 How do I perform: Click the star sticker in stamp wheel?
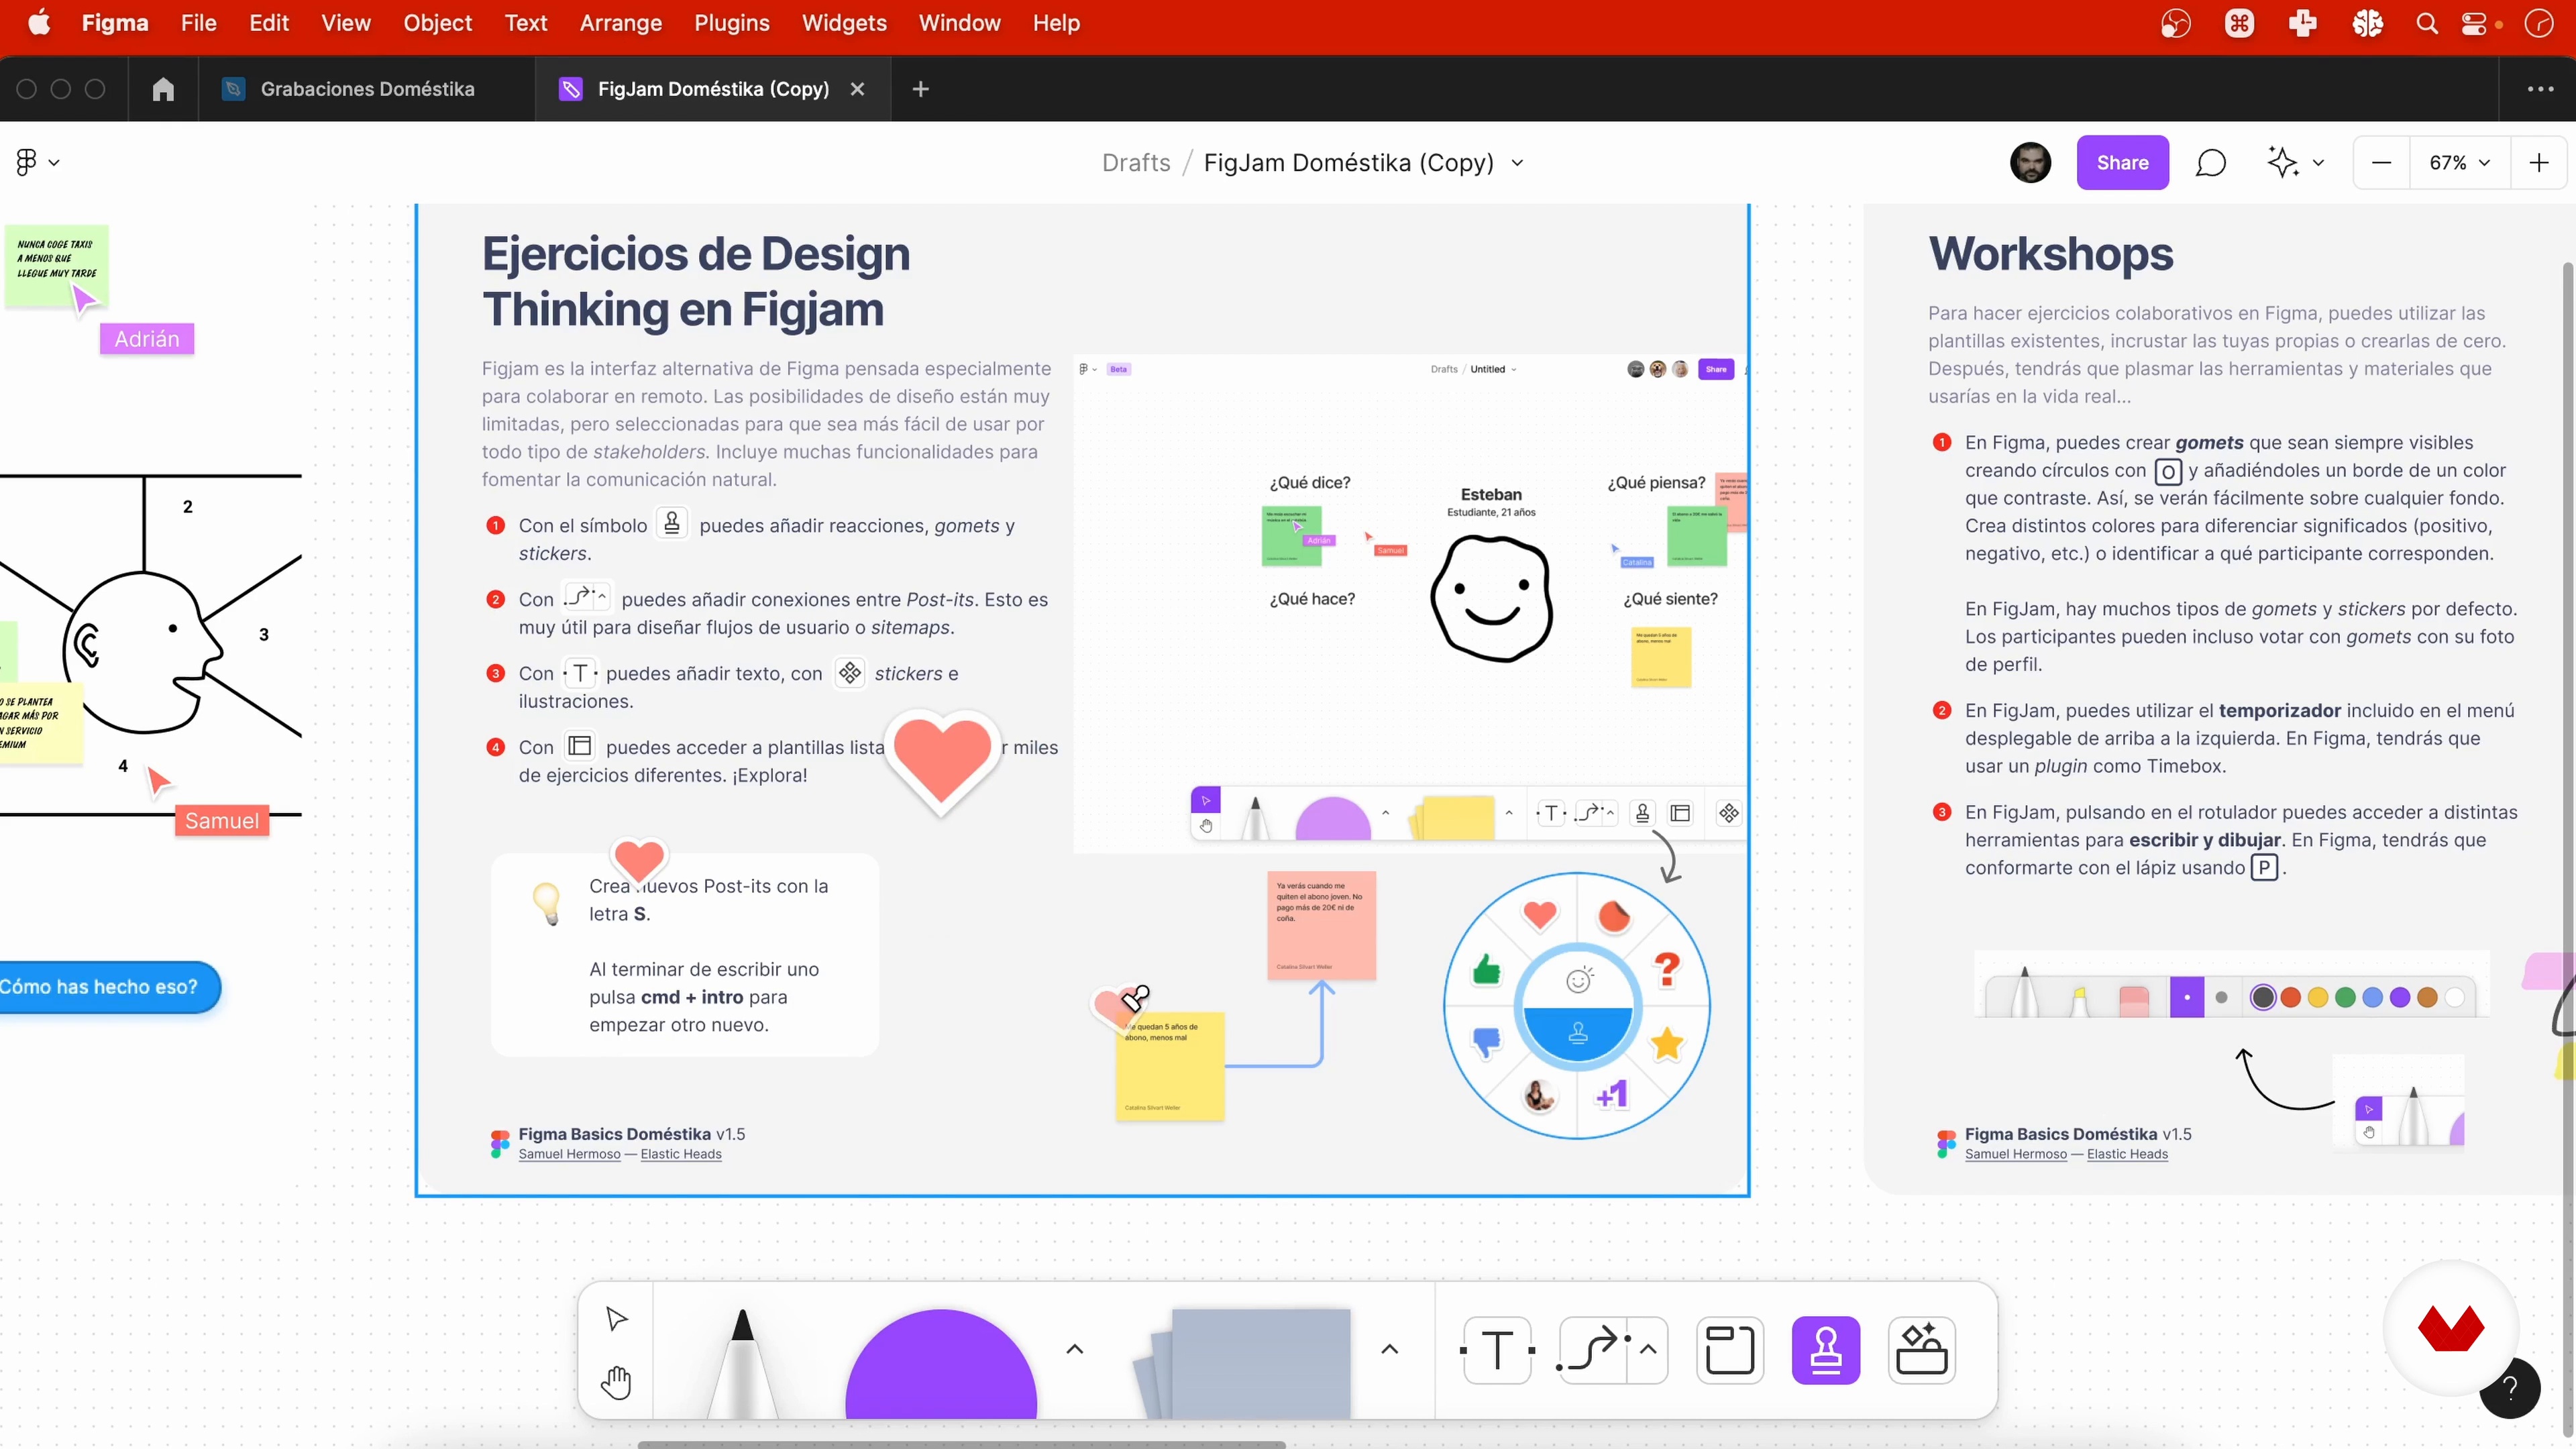(x=1667, y=1044)
